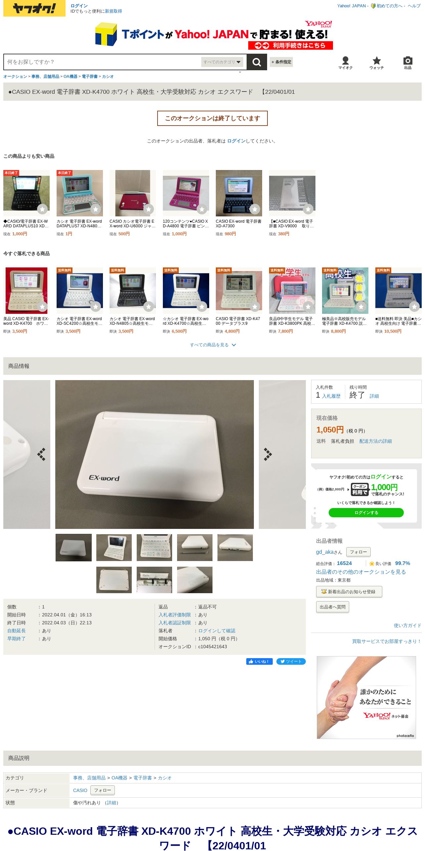Toggle watch star on XD-A7300 980円 item
Image resolution: width=425 pixels, height=851 pixels.
coord(255,209)
